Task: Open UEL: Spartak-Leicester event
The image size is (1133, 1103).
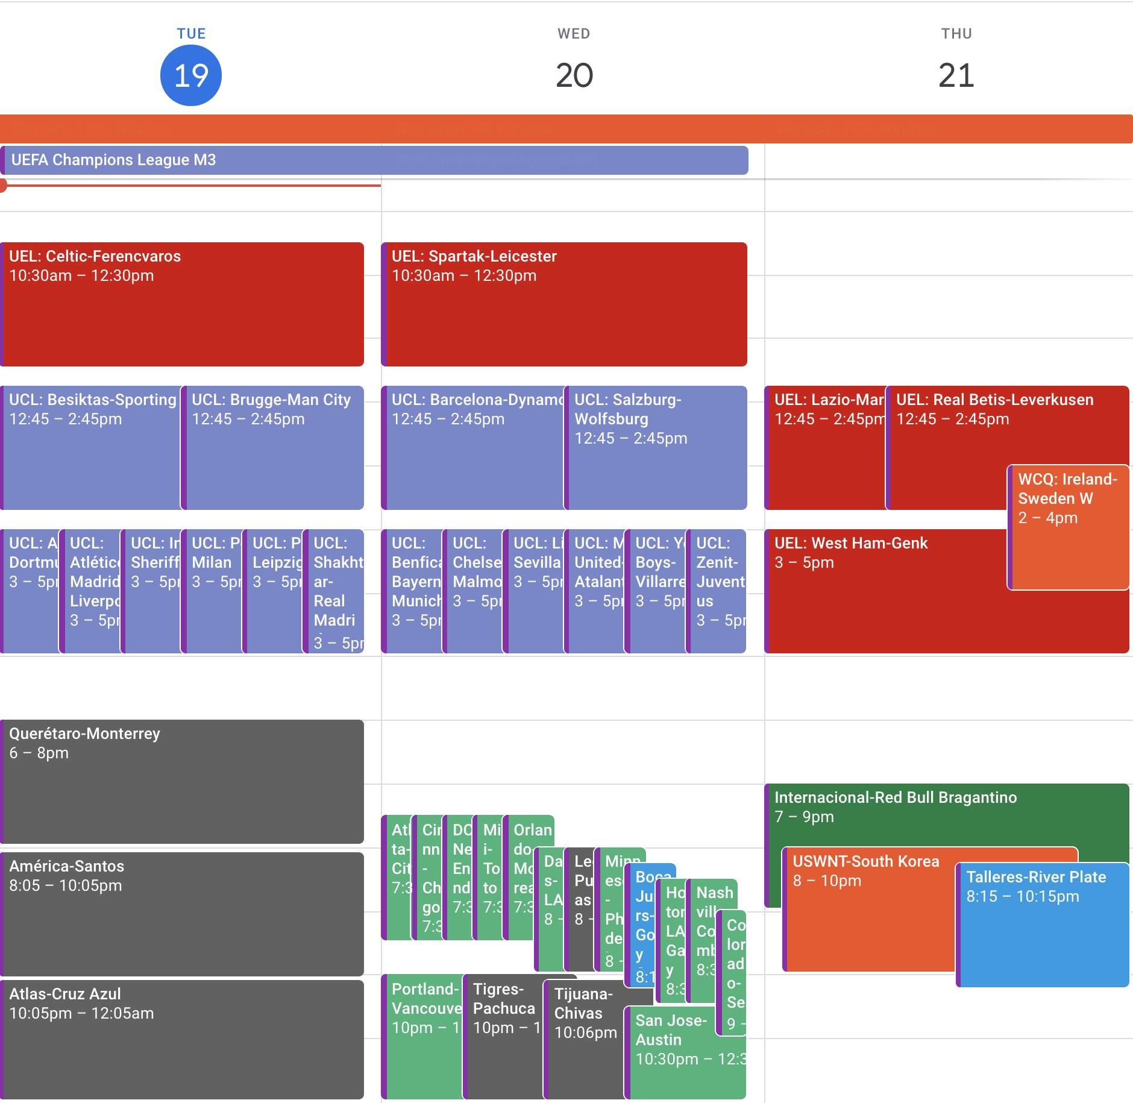Action: [564, 304]
